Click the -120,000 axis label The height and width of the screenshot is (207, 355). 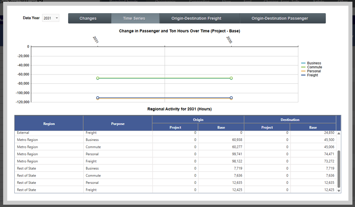(23, 102)
